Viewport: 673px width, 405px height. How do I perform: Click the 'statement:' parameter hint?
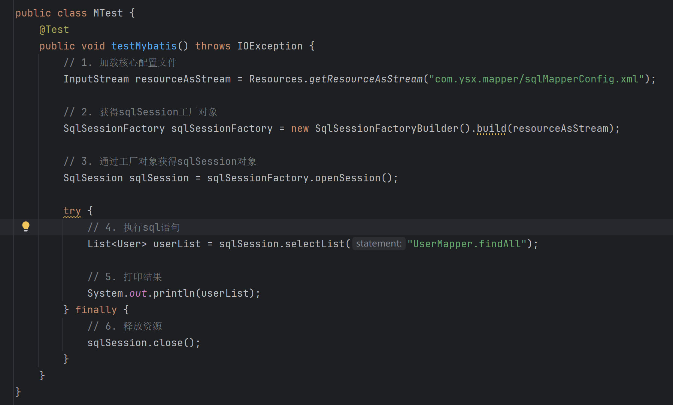point(379,244)
